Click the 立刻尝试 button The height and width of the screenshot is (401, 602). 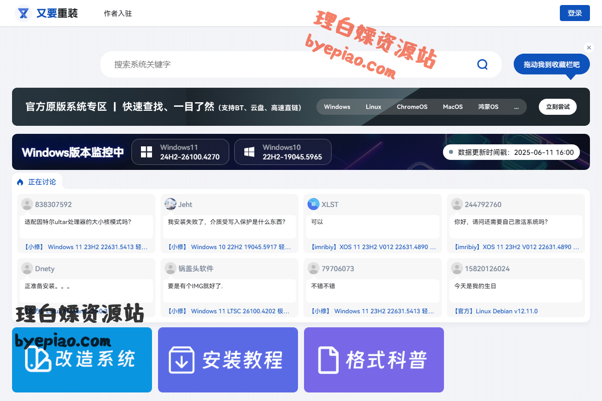point(558,107)
